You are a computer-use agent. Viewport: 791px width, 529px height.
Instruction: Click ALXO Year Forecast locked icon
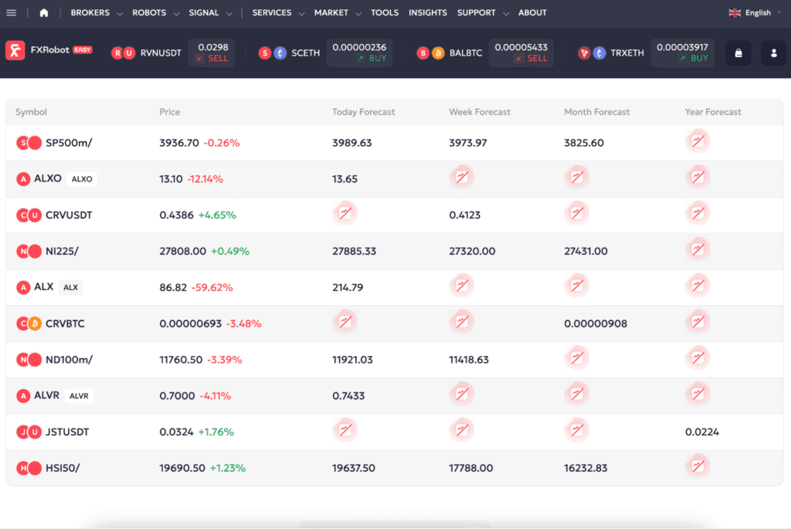click(x=698, y=178)
